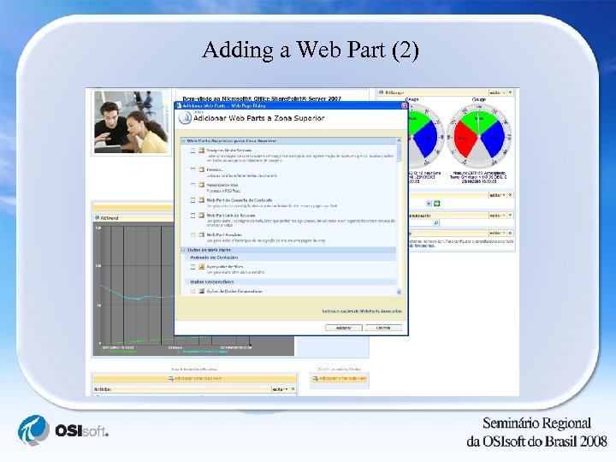Click the dialog list scrollbar down arrow

point(400,292)
